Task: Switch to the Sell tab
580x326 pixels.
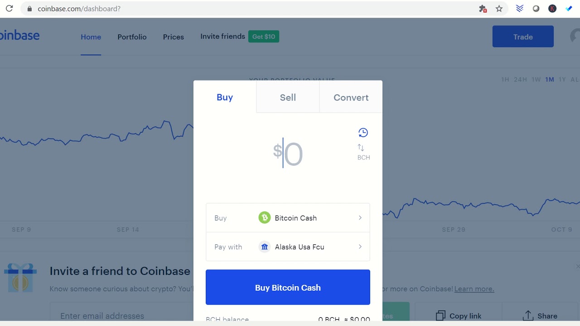Action: (x=288, y=97)
